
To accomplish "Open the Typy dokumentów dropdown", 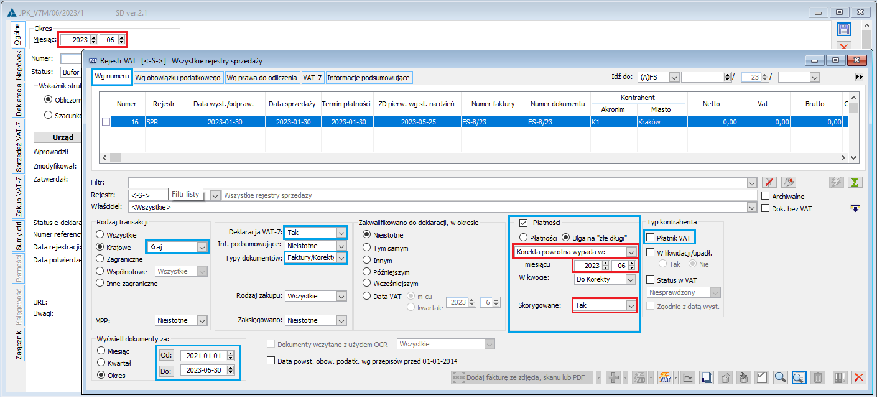I will pyautogui.click(x=340, y=258).
